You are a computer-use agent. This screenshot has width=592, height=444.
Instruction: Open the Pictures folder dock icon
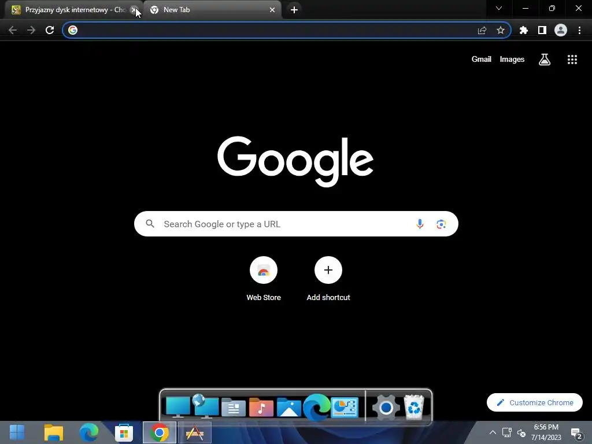click(289, 408)
